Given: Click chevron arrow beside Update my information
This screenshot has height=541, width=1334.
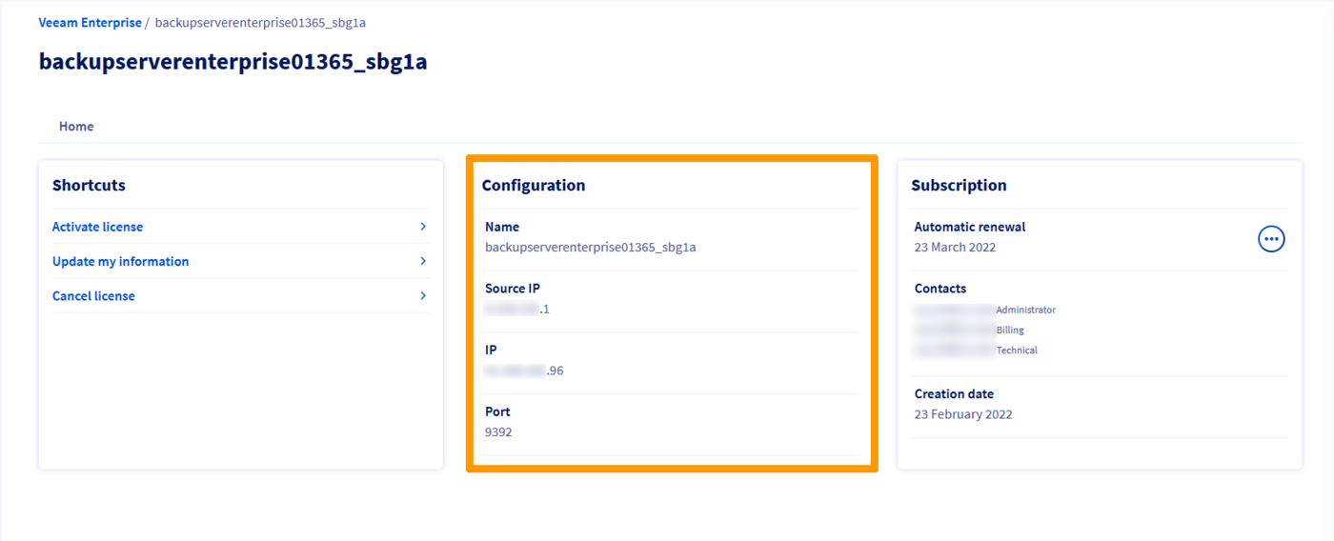Looking at the screenshot, I should point(423,261).
